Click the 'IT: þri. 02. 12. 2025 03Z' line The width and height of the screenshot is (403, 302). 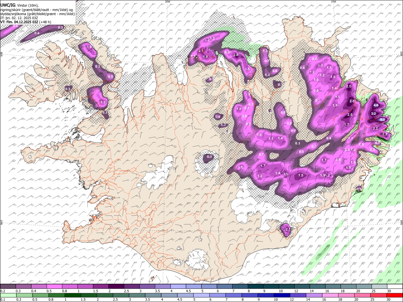20,18
